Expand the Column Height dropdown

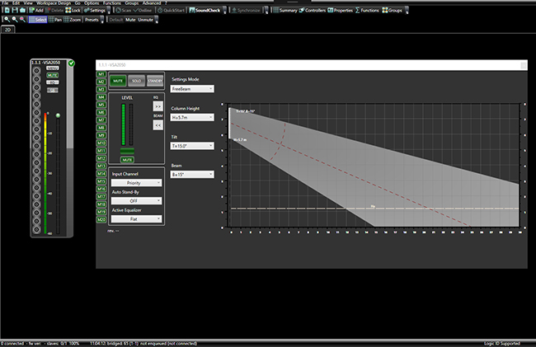(191, 117)
